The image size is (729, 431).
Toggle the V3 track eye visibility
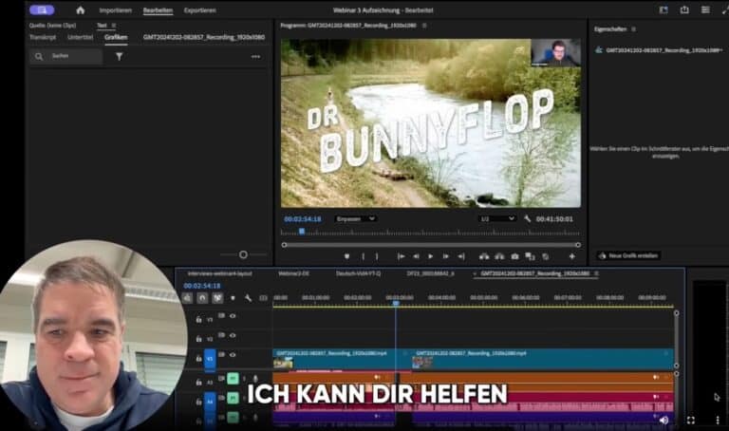coord(233,315)
